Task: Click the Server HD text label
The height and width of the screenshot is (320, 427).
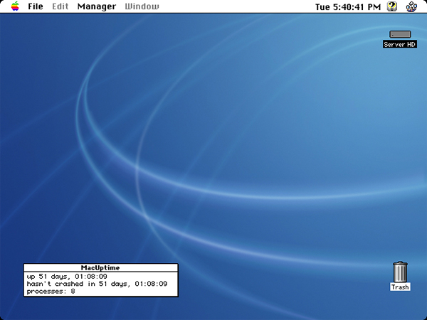Action: pos(400,44)
